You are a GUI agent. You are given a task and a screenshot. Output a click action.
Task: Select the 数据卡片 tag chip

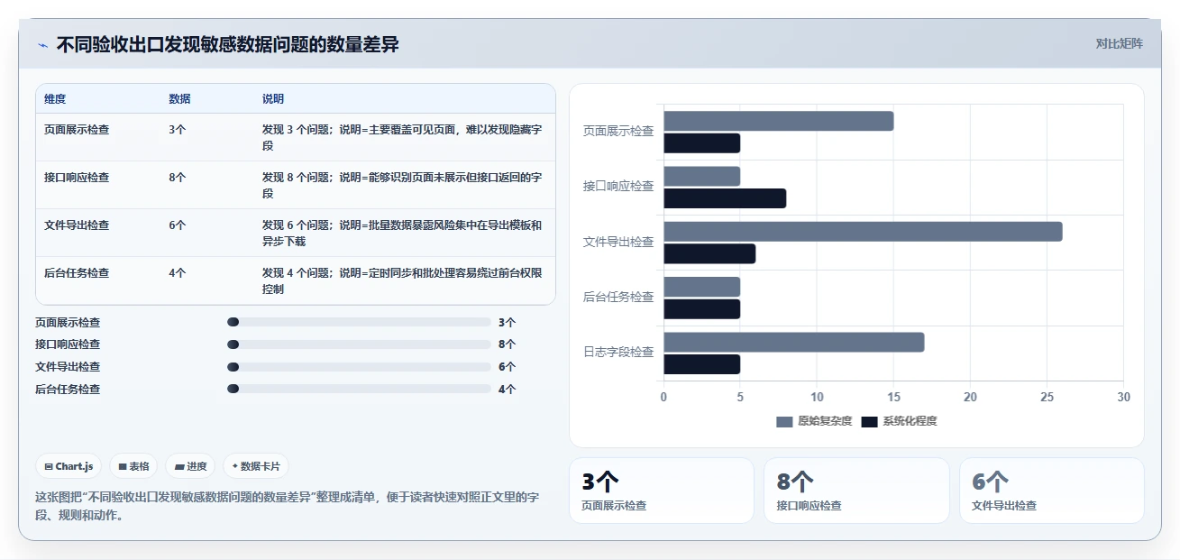256,466
